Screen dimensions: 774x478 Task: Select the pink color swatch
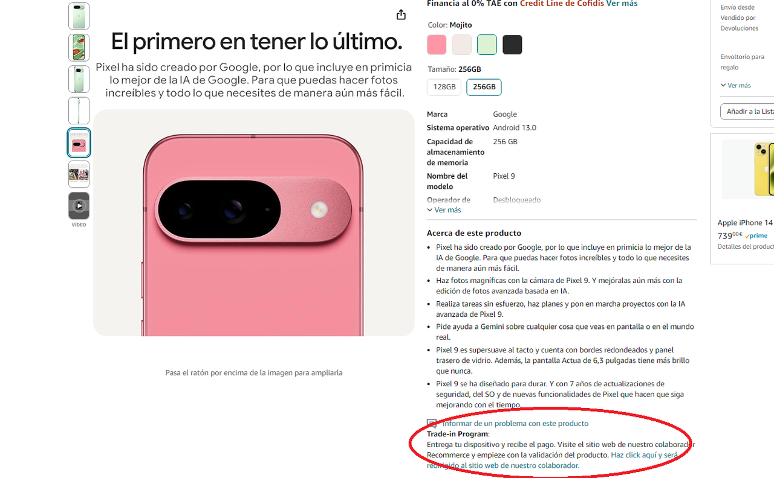click(x=437, y=45)
